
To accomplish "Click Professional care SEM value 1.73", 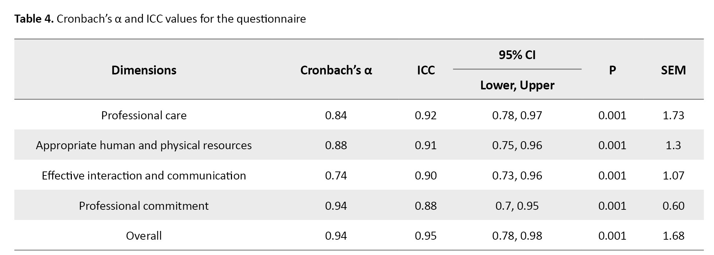I will [673, 115].
